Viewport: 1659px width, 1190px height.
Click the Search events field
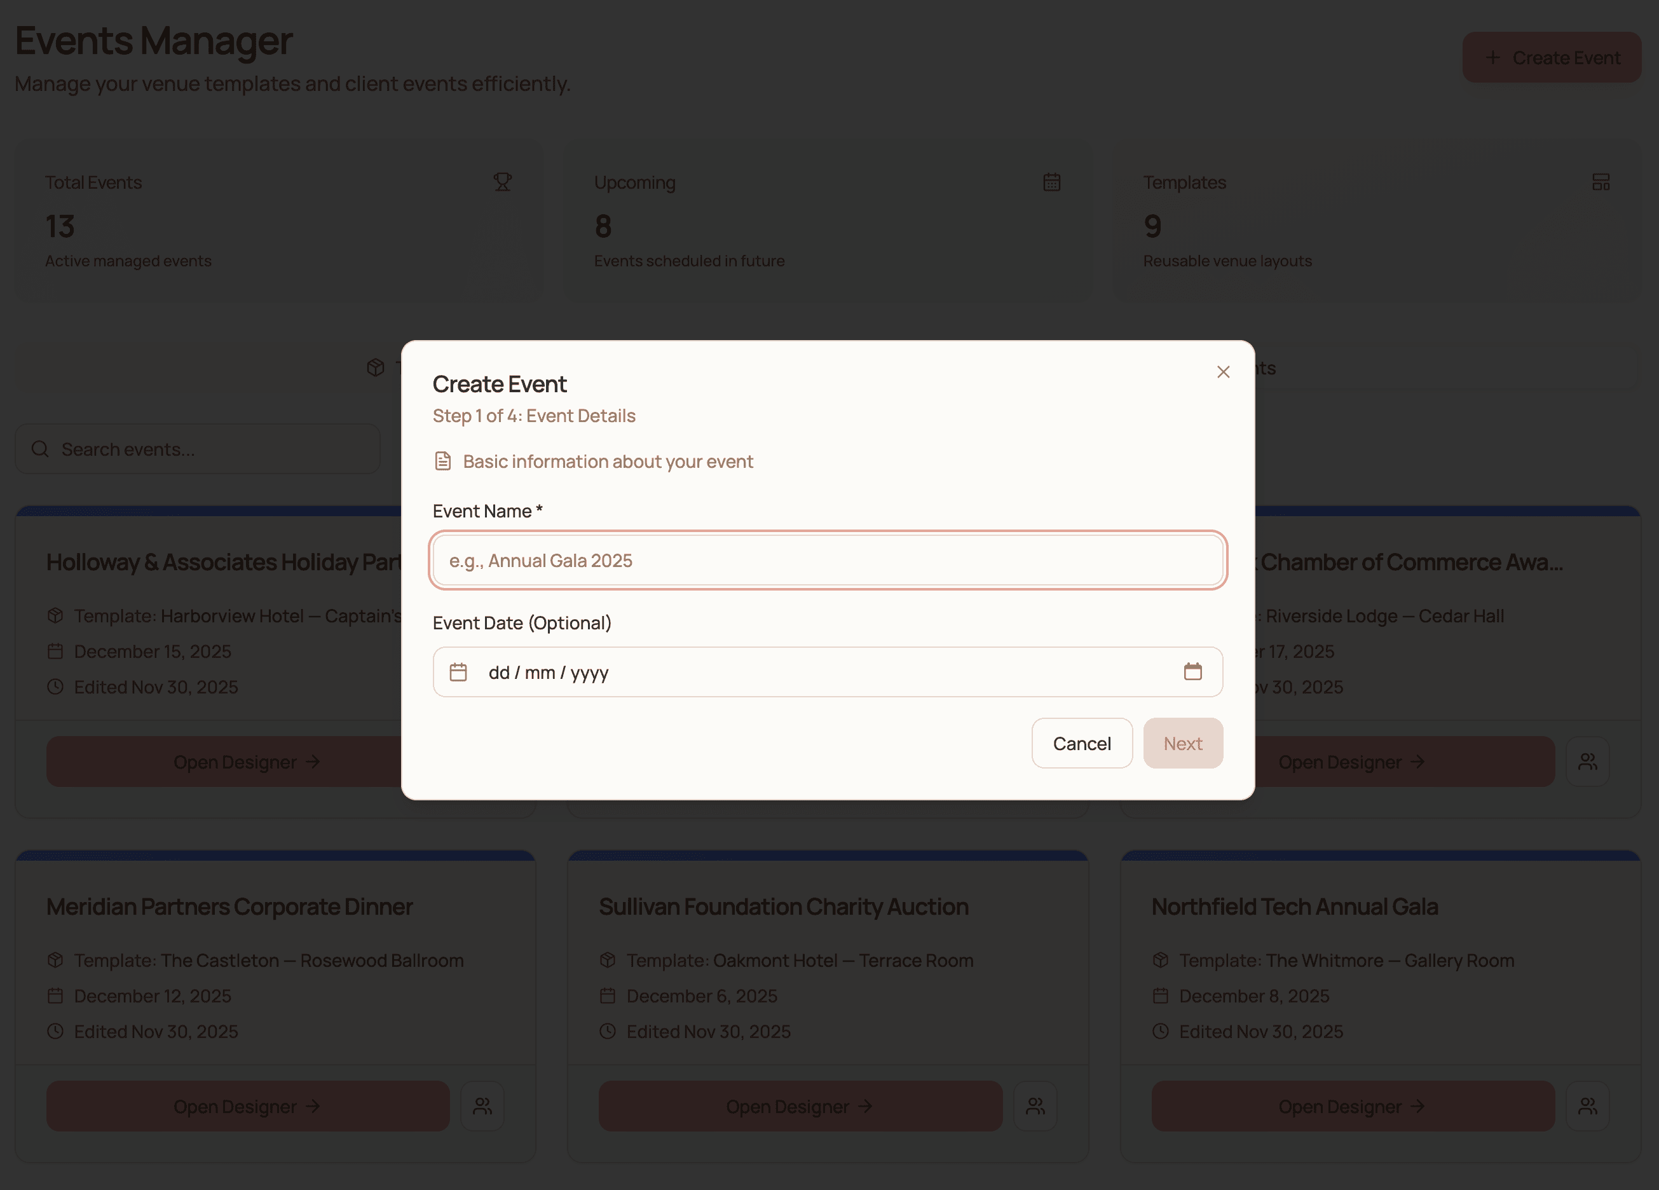(198, 448)
